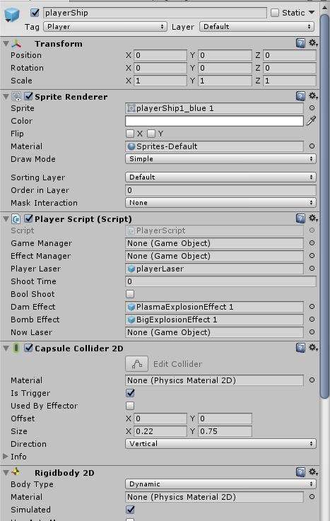Screen dimensions: 330x521
Task: Collapse the Transform component foldout
Action: [x=6, y=44]
